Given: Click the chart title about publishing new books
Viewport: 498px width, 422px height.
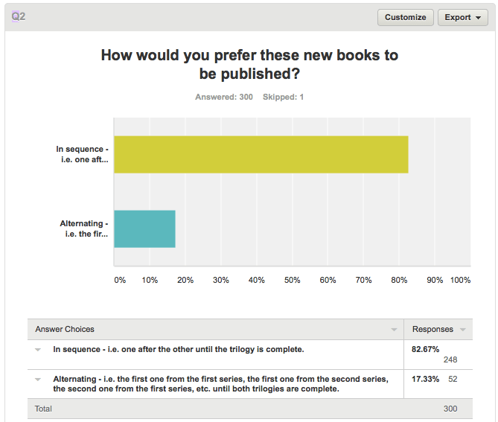Looking at the screenshot, I should click(249, 64).
